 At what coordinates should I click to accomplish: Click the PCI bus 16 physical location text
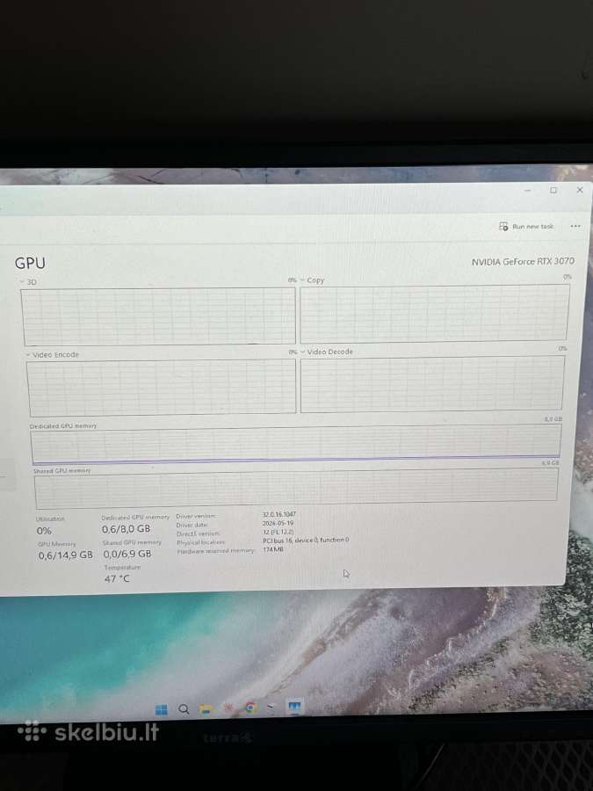coord(306,540)
